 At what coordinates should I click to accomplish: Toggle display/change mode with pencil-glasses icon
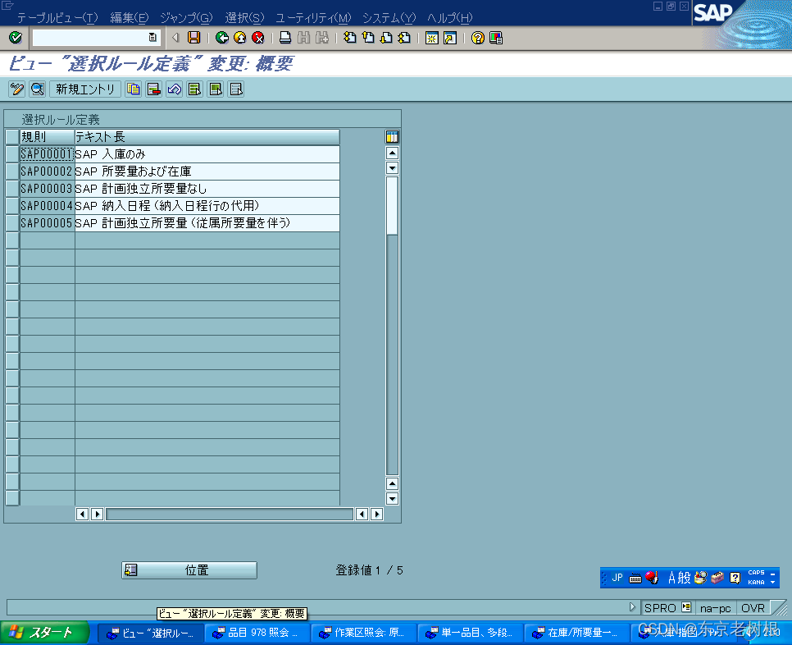(16, 89)
